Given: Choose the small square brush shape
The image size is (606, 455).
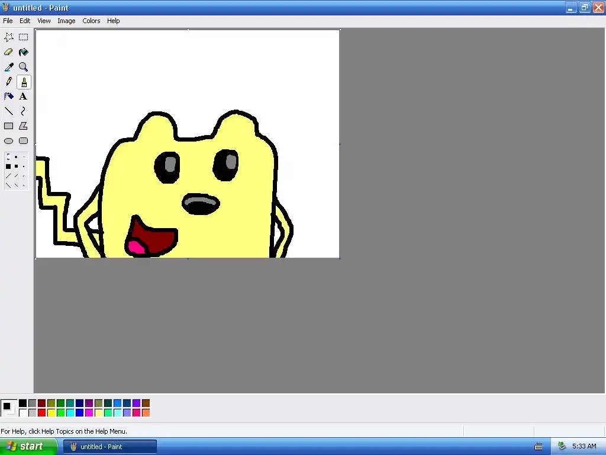Looking at the screenshot, I should click(x=24, y=166).
